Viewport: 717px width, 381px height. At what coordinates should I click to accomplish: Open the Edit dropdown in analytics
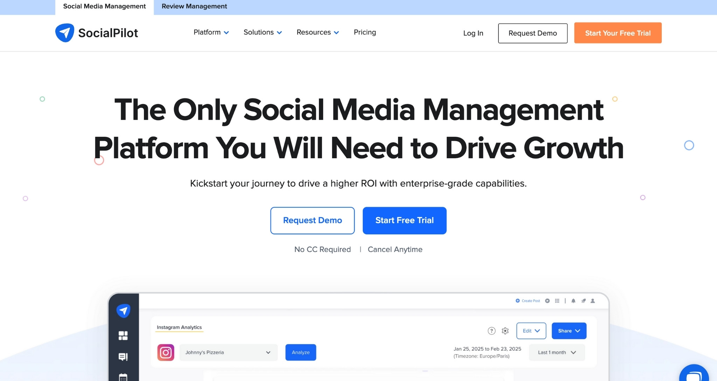pyautogui.click(x=531, y=331)
